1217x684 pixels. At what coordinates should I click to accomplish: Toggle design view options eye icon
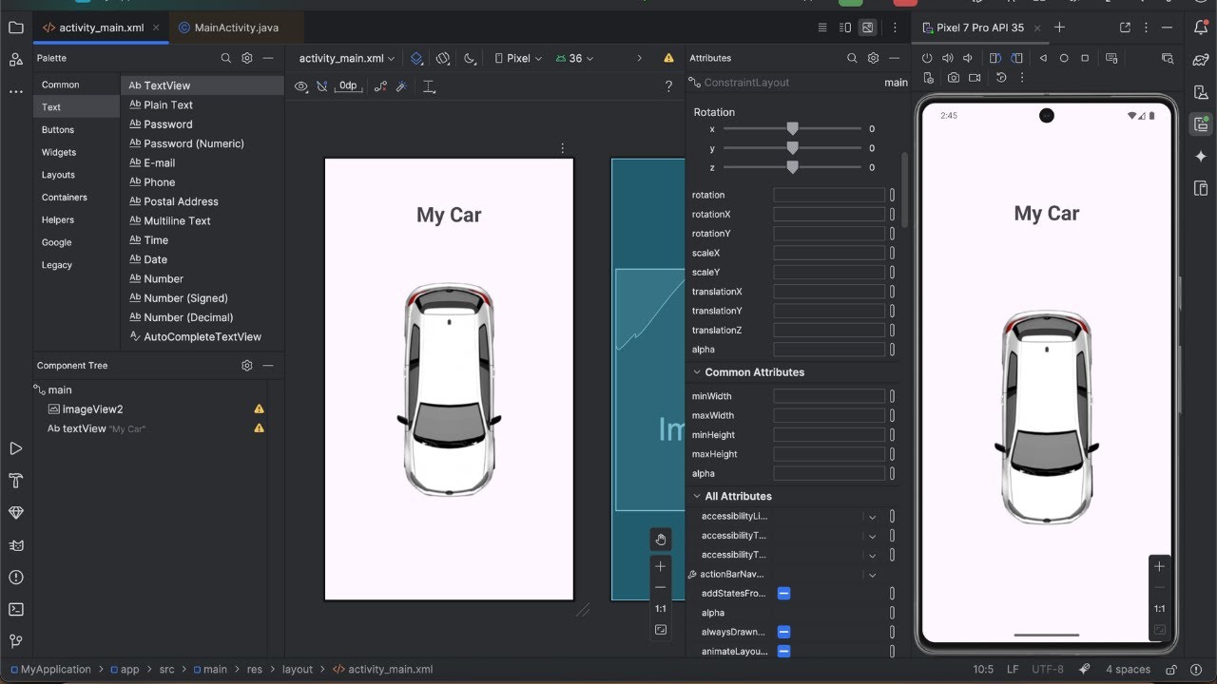point(301,86)
